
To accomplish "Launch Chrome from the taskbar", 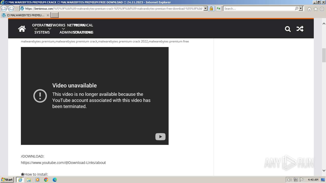I will coord(46,180).
